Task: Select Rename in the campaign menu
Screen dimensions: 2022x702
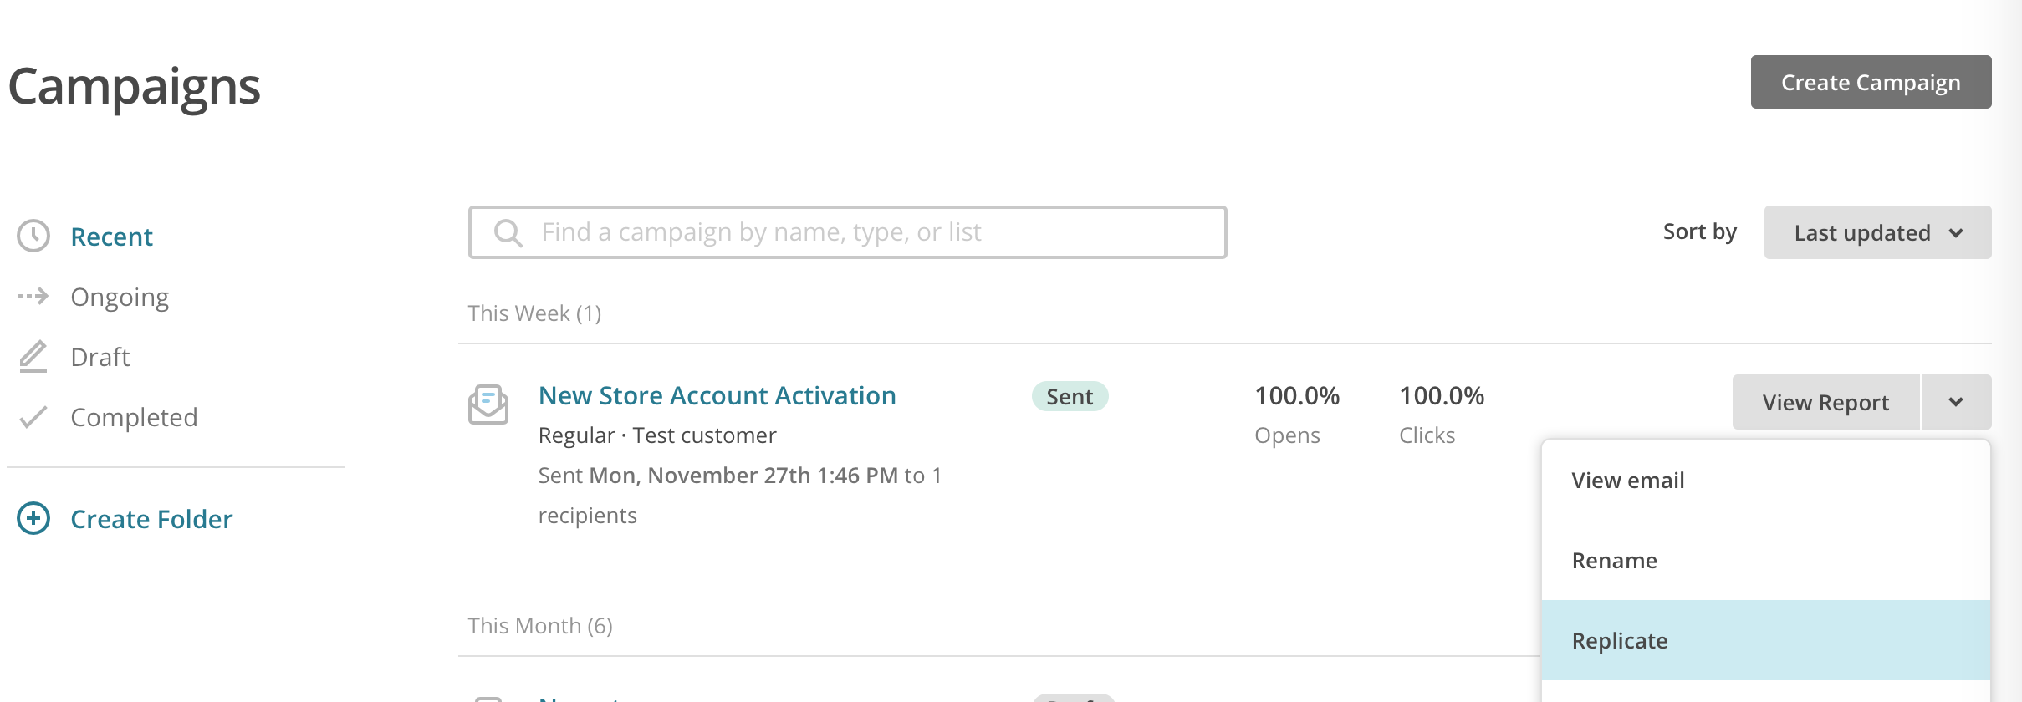Action: coord(1614,561)
